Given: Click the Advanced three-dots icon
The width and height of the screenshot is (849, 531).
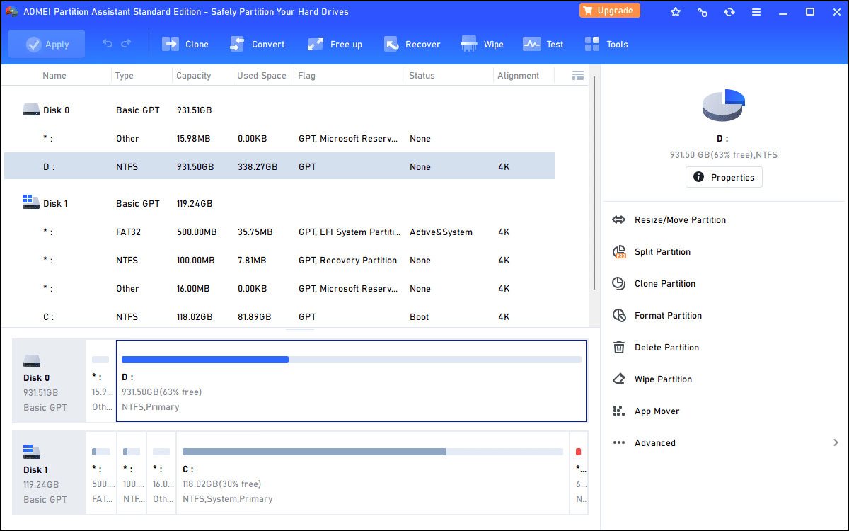Looking at the screenshot, I should pos(619,443).
